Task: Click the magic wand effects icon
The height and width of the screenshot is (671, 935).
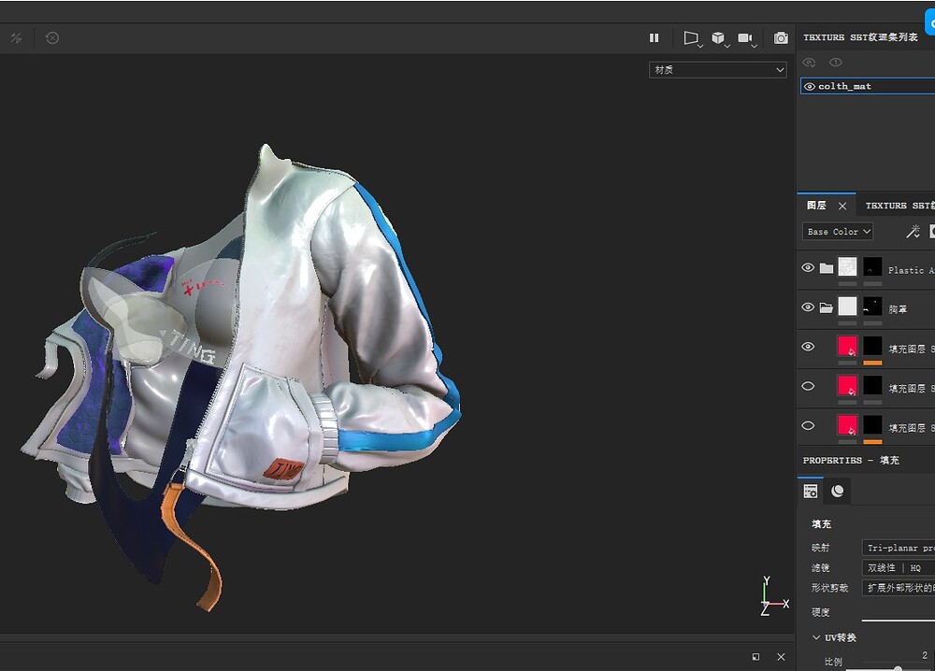Action: [913, 232]
